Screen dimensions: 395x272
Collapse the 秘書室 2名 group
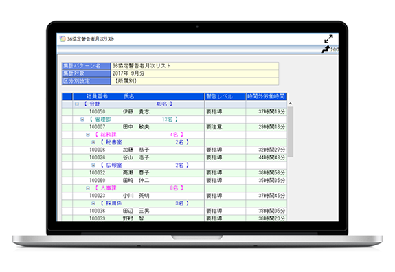coord(93,142)
